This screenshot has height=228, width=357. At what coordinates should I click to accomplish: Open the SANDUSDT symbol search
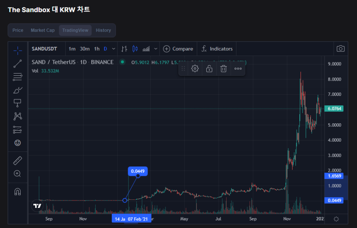[x=44, y=49]
